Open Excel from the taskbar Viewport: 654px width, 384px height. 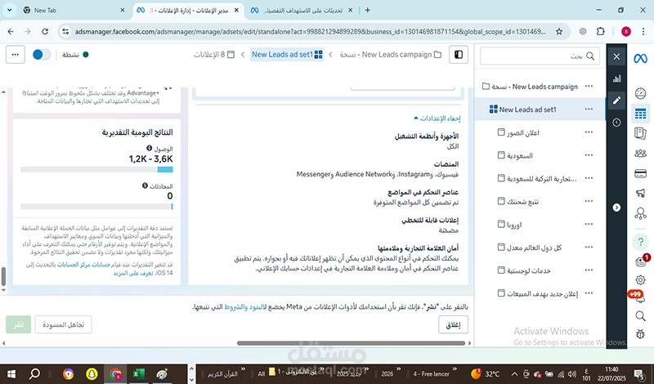[x=138, y=373]
